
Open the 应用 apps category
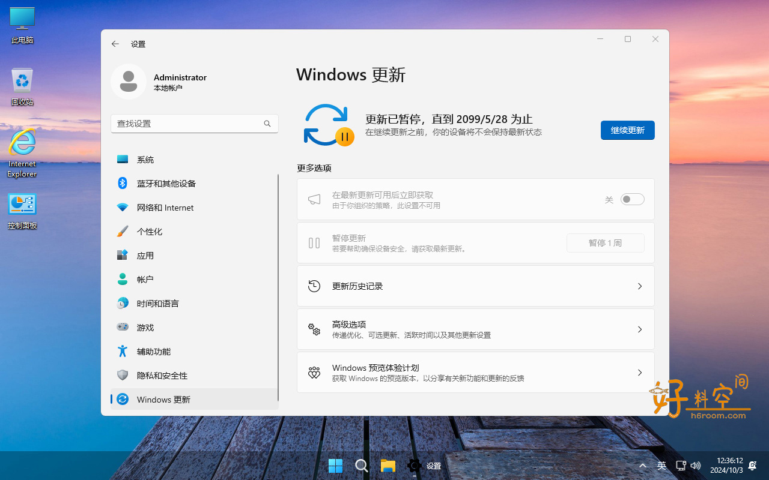point(194,256)
